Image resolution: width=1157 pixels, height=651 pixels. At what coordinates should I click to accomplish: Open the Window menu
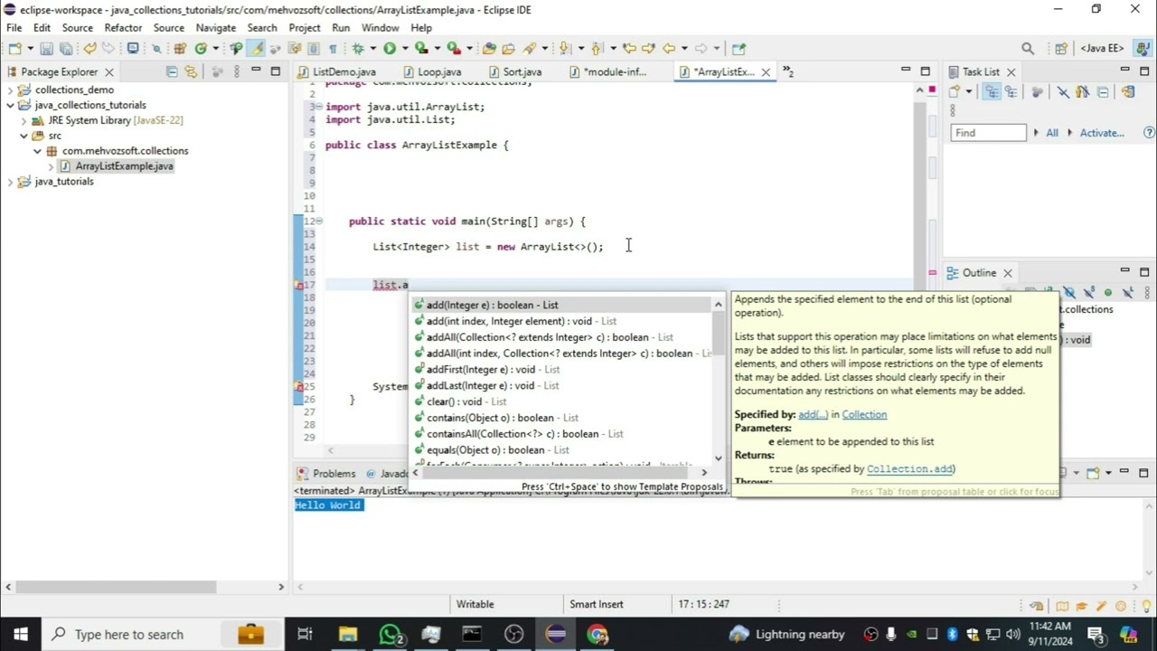380,28
